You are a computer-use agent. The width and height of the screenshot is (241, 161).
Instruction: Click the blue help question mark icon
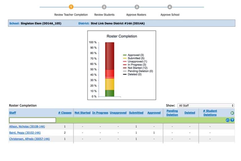(232, 120)
